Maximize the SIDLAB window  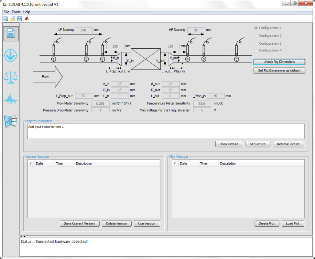[x=294, y=3]
